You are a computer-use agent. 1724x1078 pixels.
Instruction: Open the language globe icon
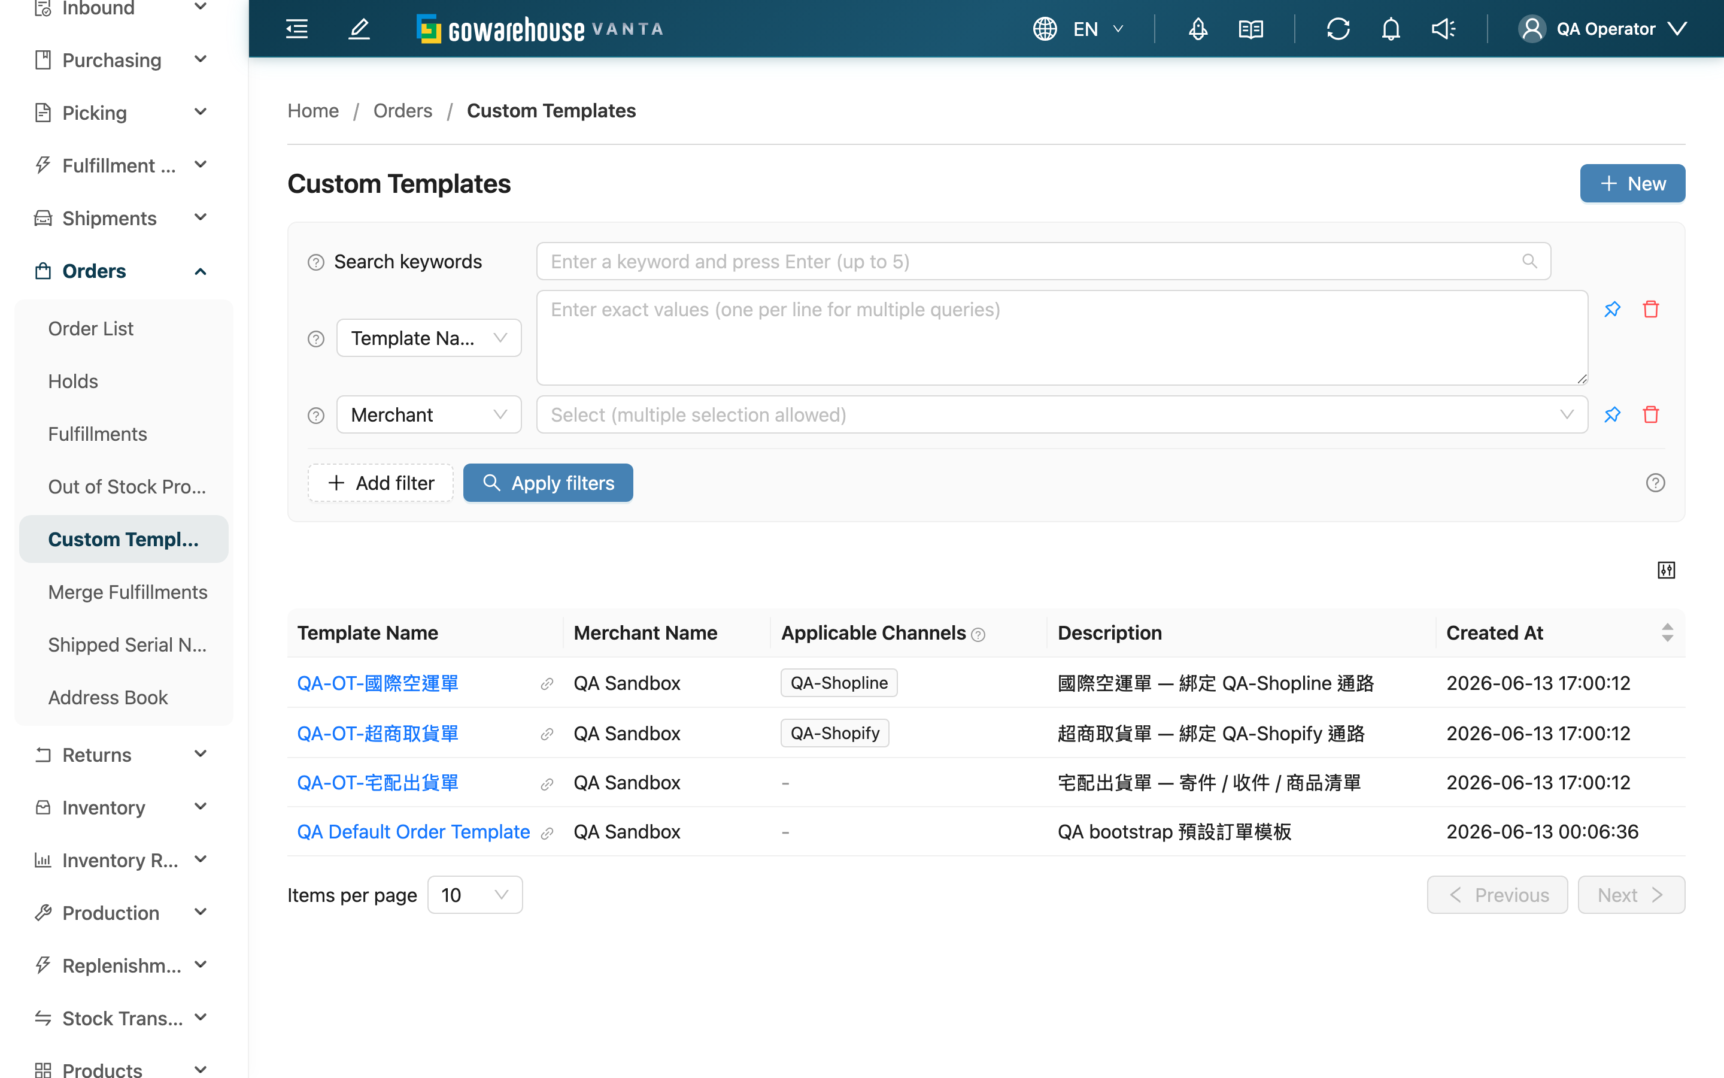pyautogui.click(x=1045, y=29)
